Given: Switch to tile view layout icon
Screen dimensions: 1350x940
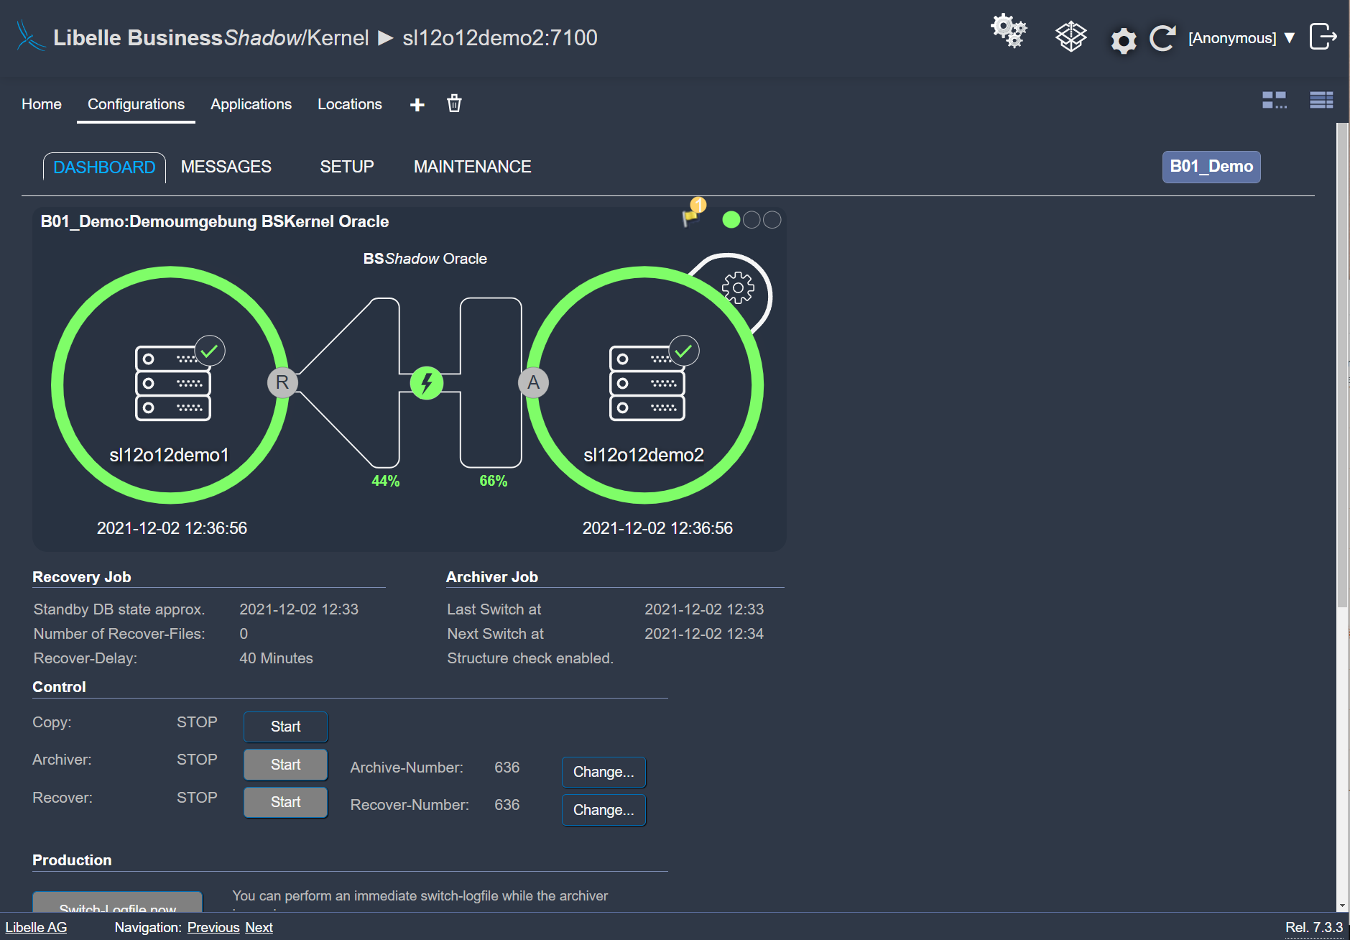Looking at the screenshot, I should pos(1275,100).
